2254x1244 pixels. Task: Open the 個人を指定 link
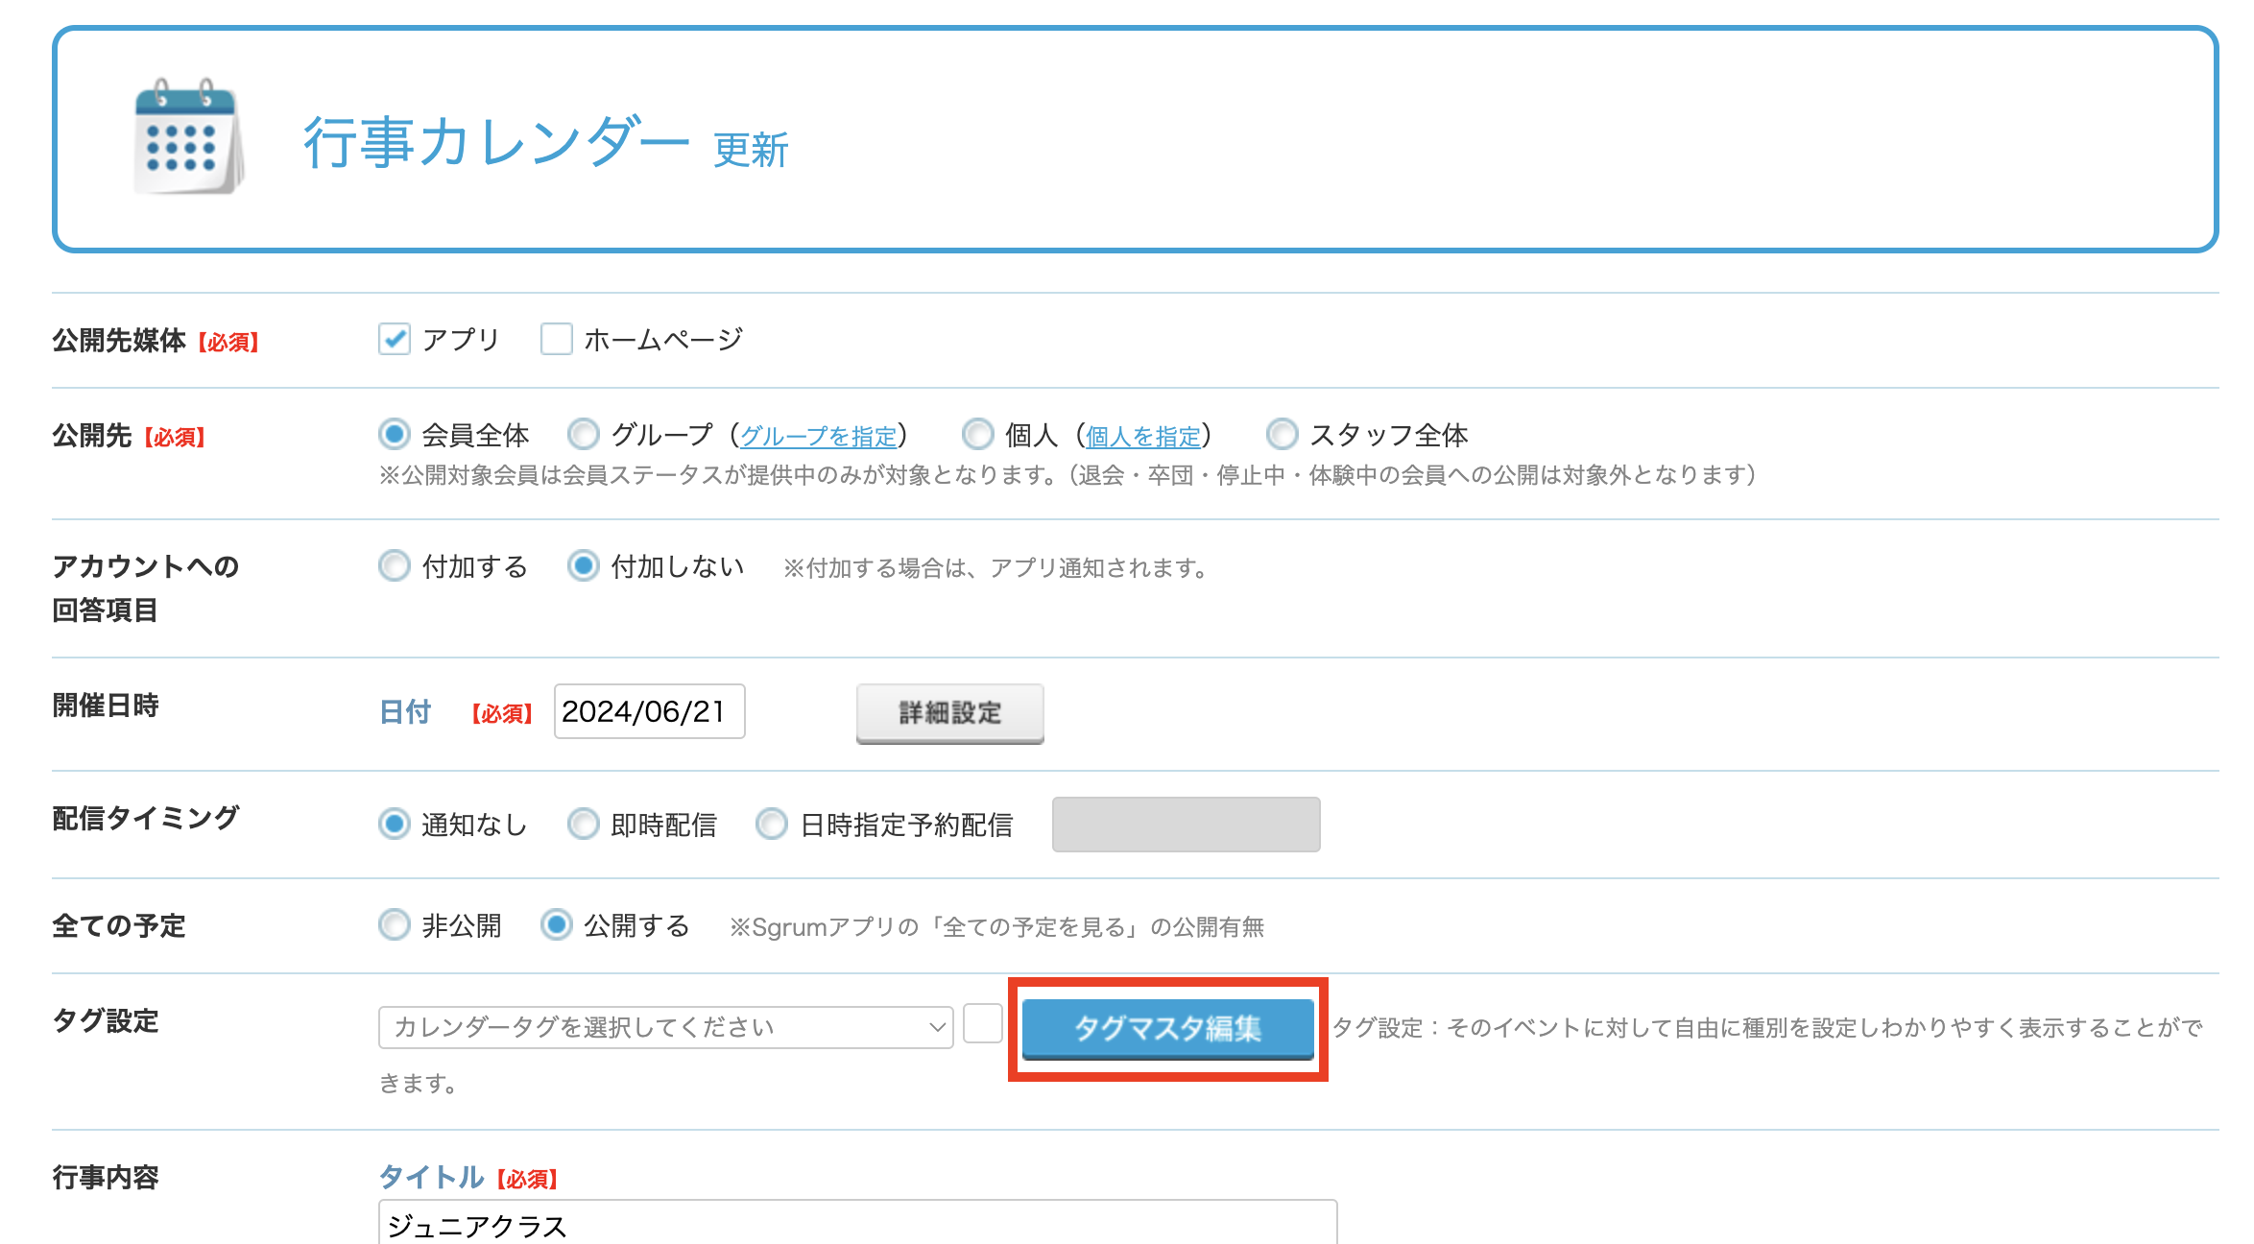pos(1143,437)
